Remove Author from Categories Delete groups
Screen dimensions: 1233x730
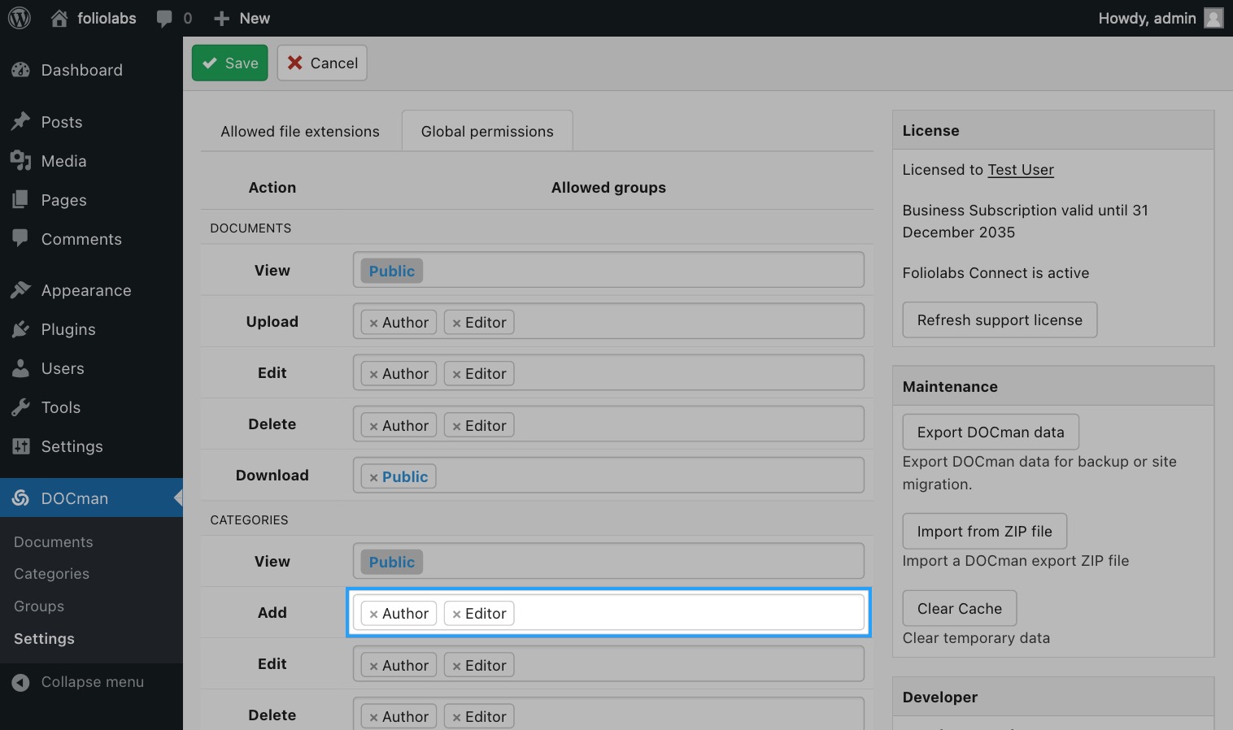coord(373,717)
